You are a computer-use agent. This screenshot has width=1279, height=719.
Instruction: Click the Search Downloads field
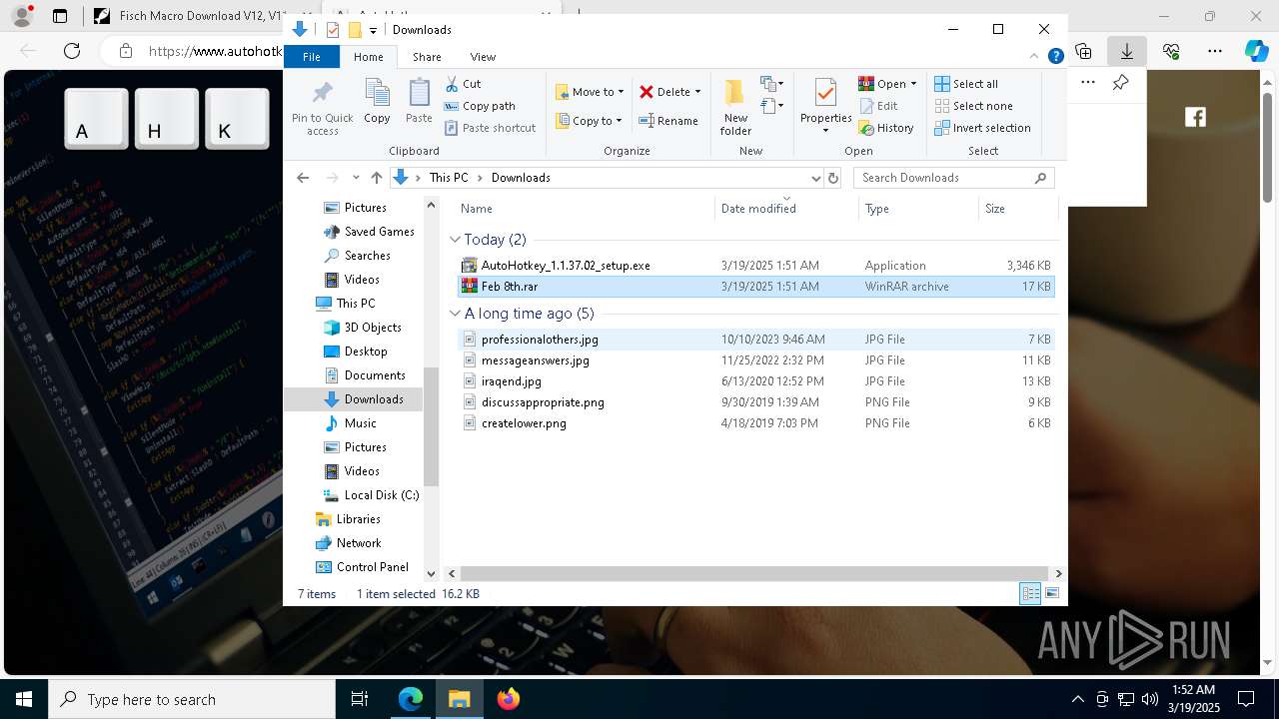952,178
